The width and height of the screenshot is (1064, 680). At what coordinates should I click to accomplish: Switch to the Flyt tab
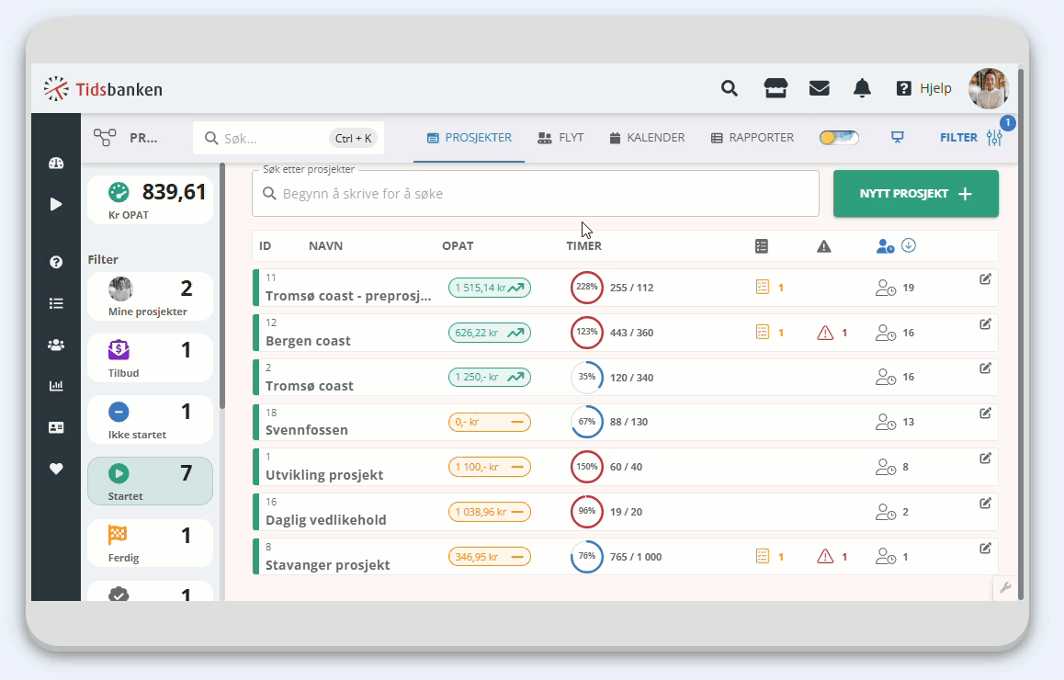560,138
